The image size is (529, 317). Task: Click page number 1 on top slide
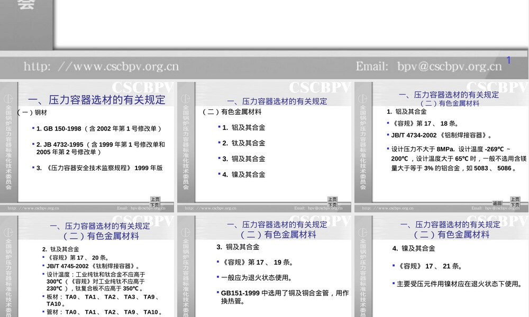click(508, 60)
